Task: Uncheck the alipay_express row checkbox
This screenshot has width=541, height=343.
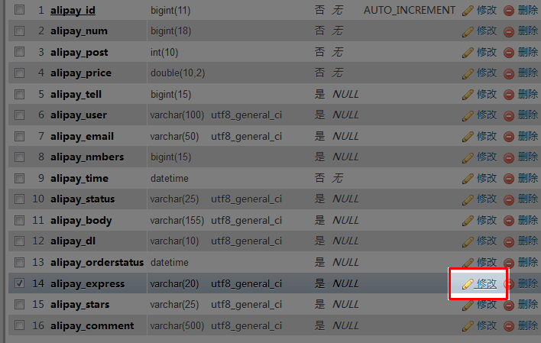Action: click(x=20, y=283)
